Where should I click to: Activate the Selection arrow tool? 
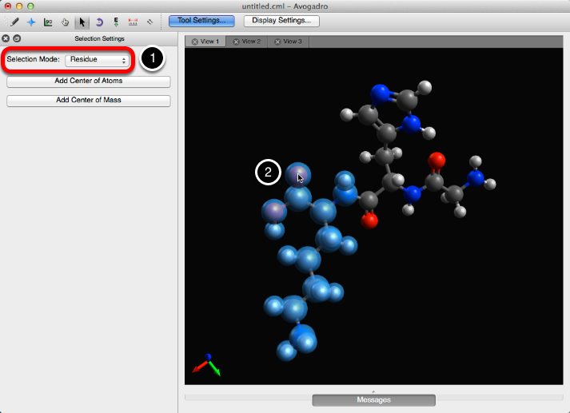(x=82, y=22)
